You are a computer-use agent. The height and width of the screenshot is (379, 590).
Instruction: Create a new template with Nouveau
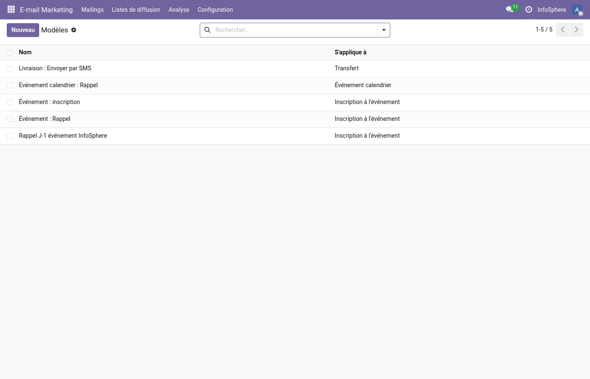[x=23, y=30]
